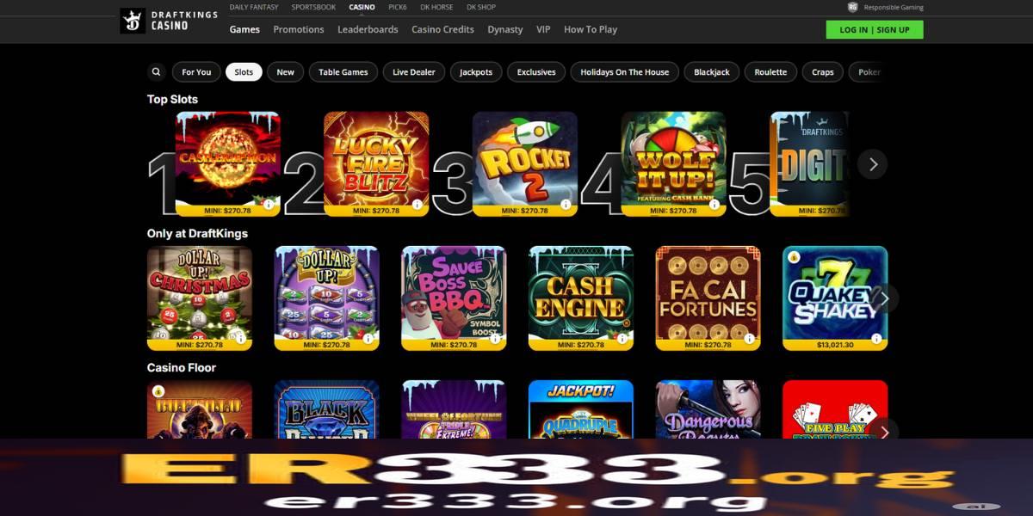Open the Sauce Boss BBQ game thumbnail

(454, 298)
